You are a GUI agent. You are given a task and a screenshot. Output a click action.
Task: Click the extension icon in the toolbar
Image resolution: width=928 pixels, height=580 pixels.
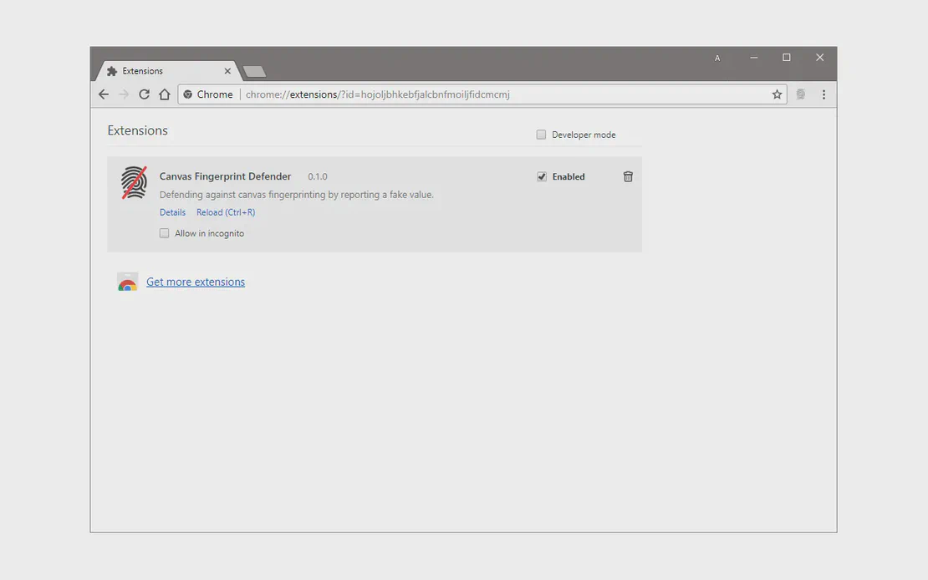point(801,94)
